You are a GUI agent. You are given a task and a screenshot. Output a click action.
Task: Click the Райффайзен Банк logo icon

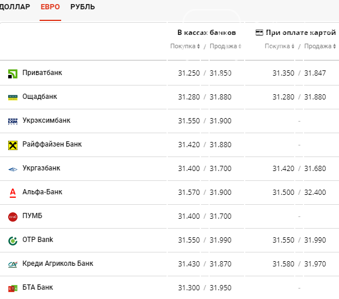tap(13, 145)
